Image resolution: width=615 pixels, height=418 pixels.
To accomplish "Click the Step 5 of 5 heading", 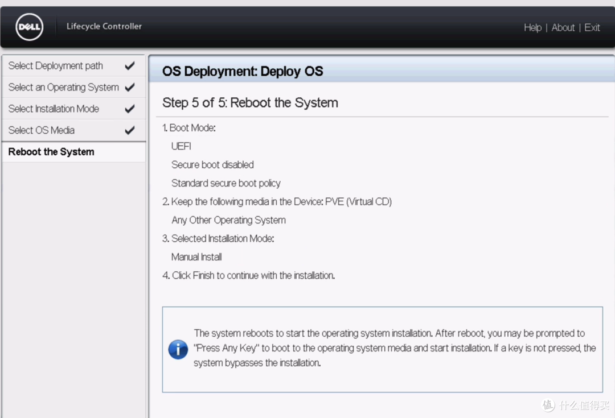I will point(250,103).
